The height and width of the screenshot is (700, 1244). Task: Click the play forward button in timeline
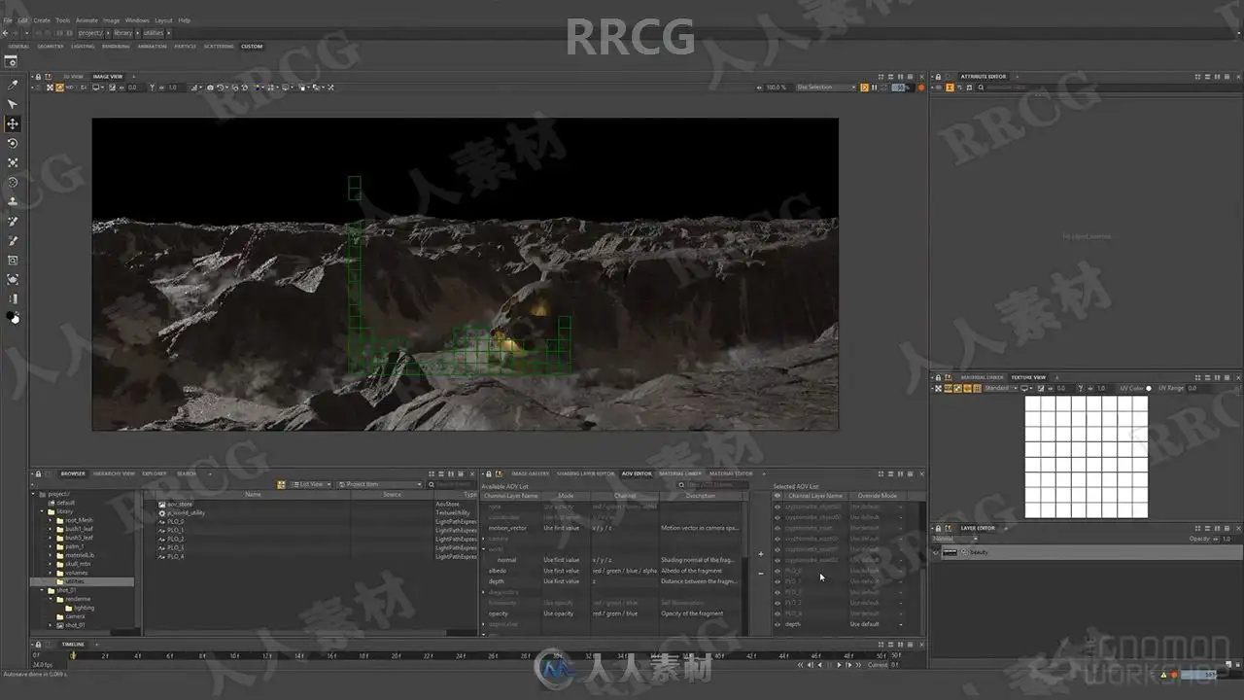pyautogui.click(x=839, y=665)
